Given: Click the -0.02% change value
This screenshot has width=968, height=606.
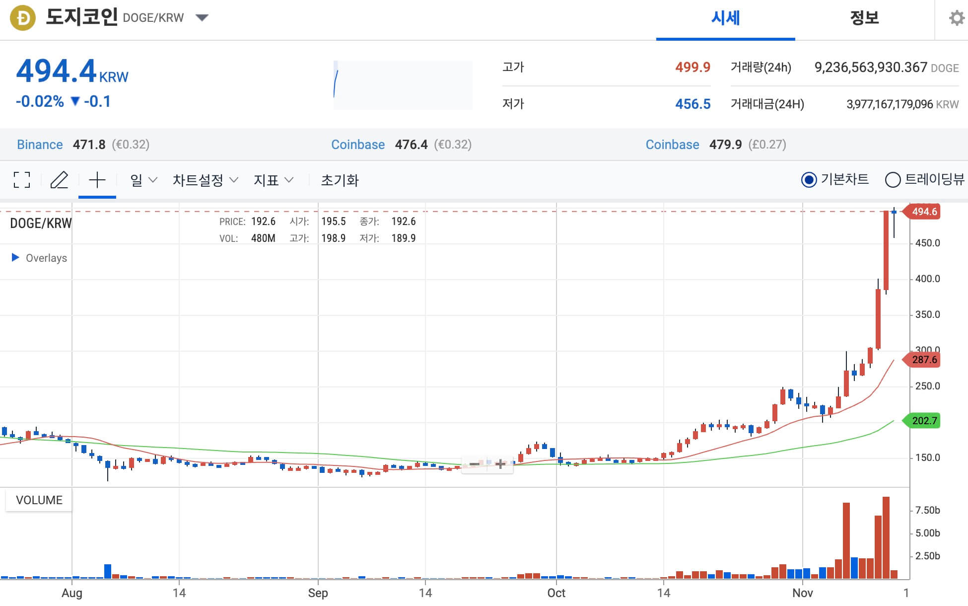Looking at the screenshot, I should [x=40, y=101].
